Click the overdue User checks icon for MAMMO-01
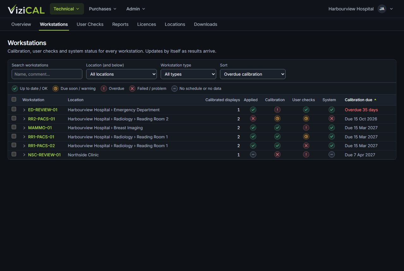Screen dimensions: 404x271 (x=306, y=128)
